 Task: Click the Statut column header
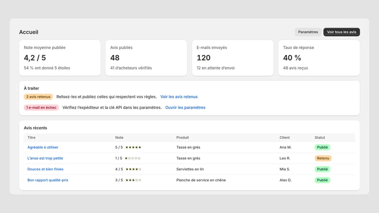320,137
